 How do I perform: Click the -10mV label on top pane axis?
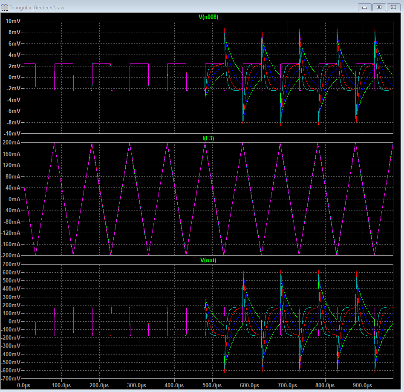[x=12, y=134]
